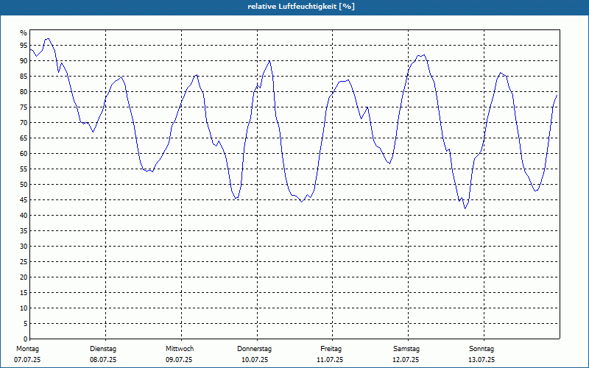Select the Montag 07.07.25 axis label
589x368 pixels.
coord(27,354)
